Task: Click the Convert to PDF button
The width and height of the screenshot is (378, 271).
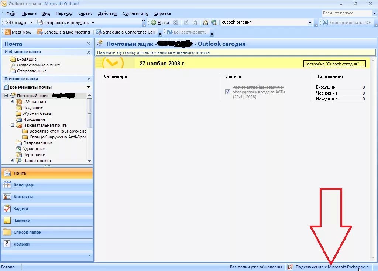Action: click(347, 23)
